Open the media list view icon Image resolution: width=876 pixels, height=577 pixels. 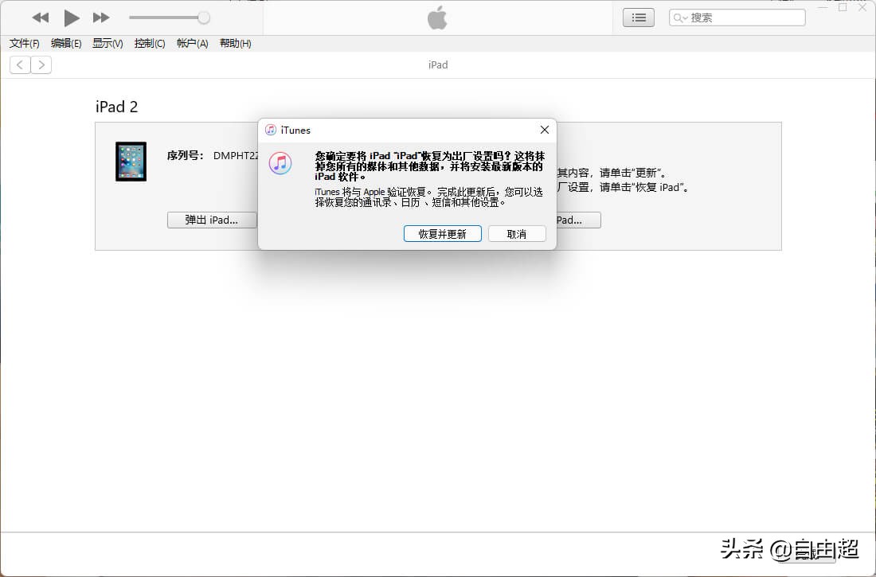pos(638,17)
